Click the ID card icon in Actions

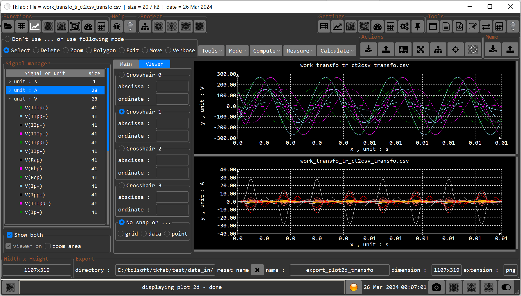403,49
